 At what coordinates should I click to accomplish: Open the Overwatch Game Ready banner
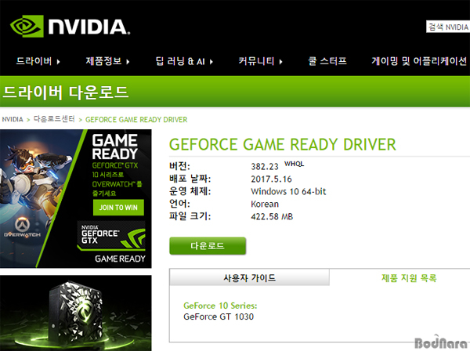point(75,198)
